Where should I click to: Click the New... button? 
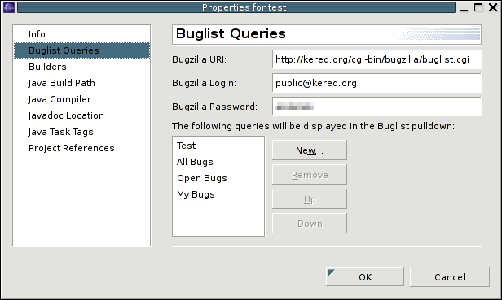tap(310, 150)
